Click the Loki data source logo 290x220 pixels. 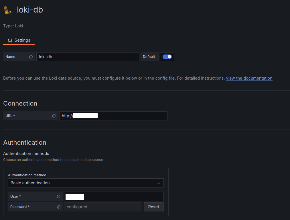coord(7,9)
